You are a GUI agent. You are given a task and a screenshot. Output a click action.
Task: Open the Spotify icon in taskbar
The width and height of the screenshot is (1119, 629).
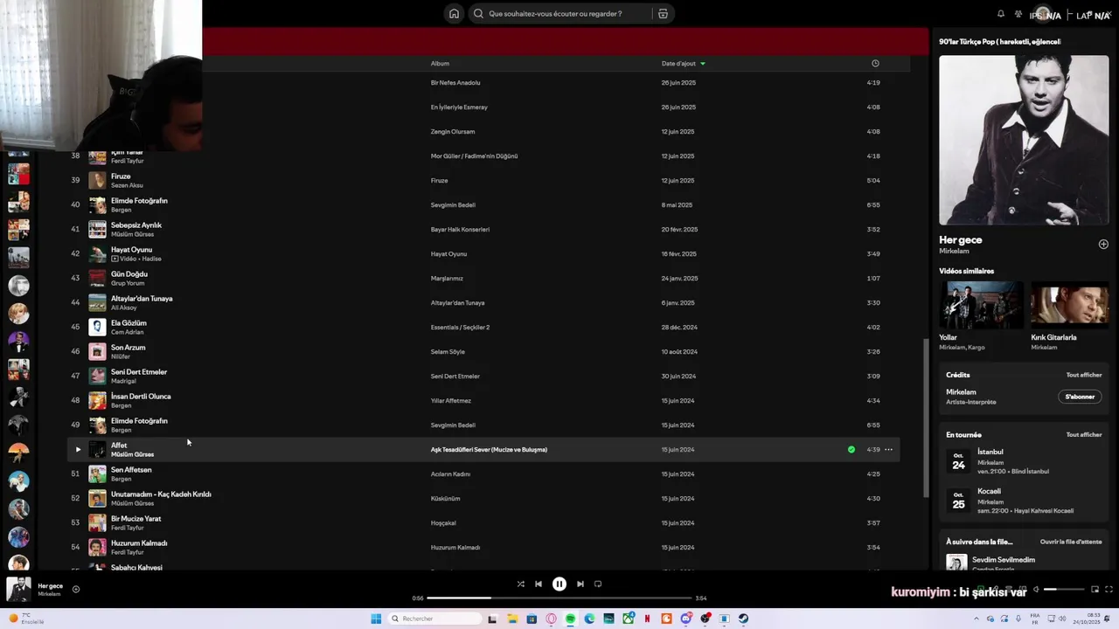[570, 619]
